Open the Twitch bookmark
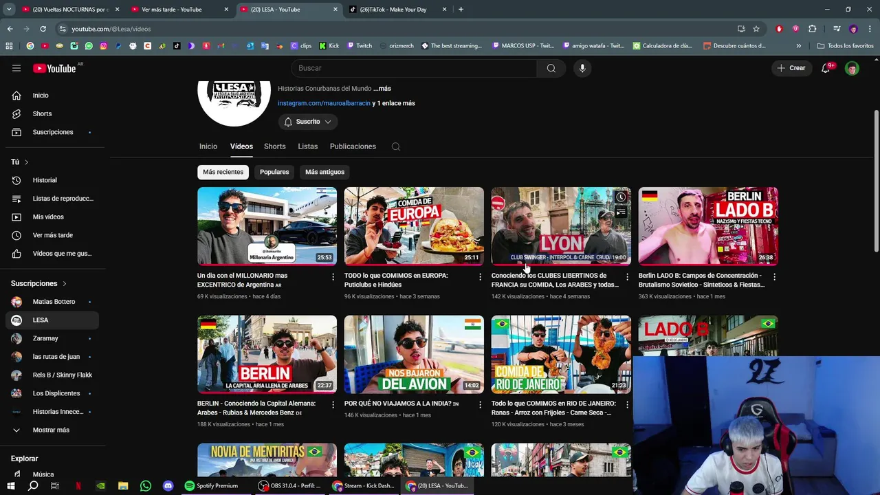This screenshot has height=495, width=880. click(360, 46)
